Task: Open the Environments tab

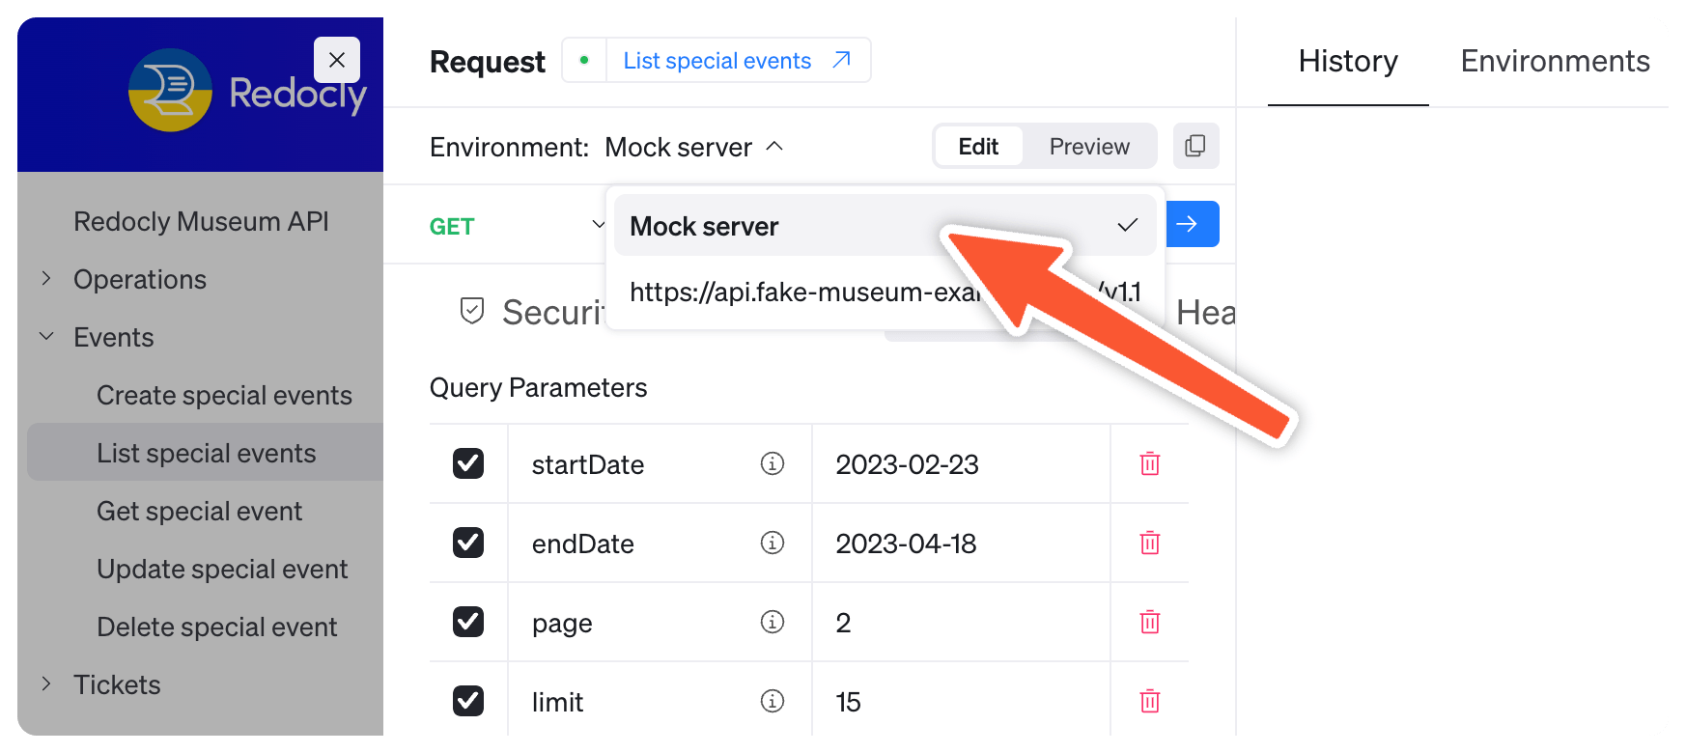Action: pyautogui.click(x=1555, y=61)
